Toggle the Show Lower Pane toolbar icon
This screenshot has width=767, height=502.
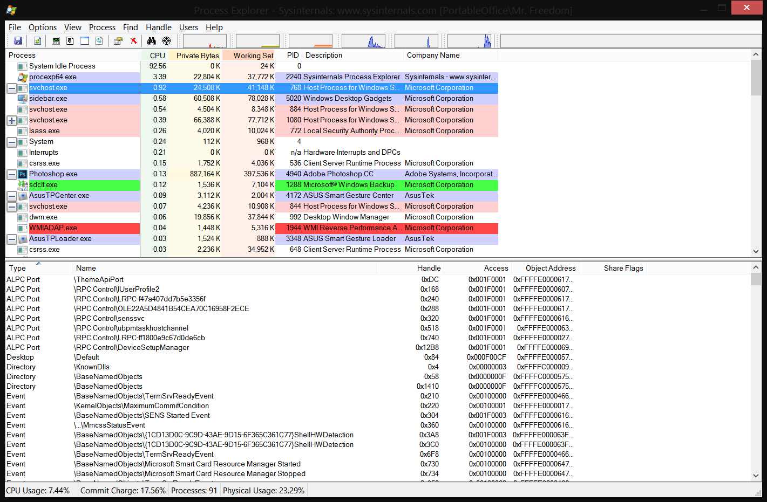(x=85, y=41)
